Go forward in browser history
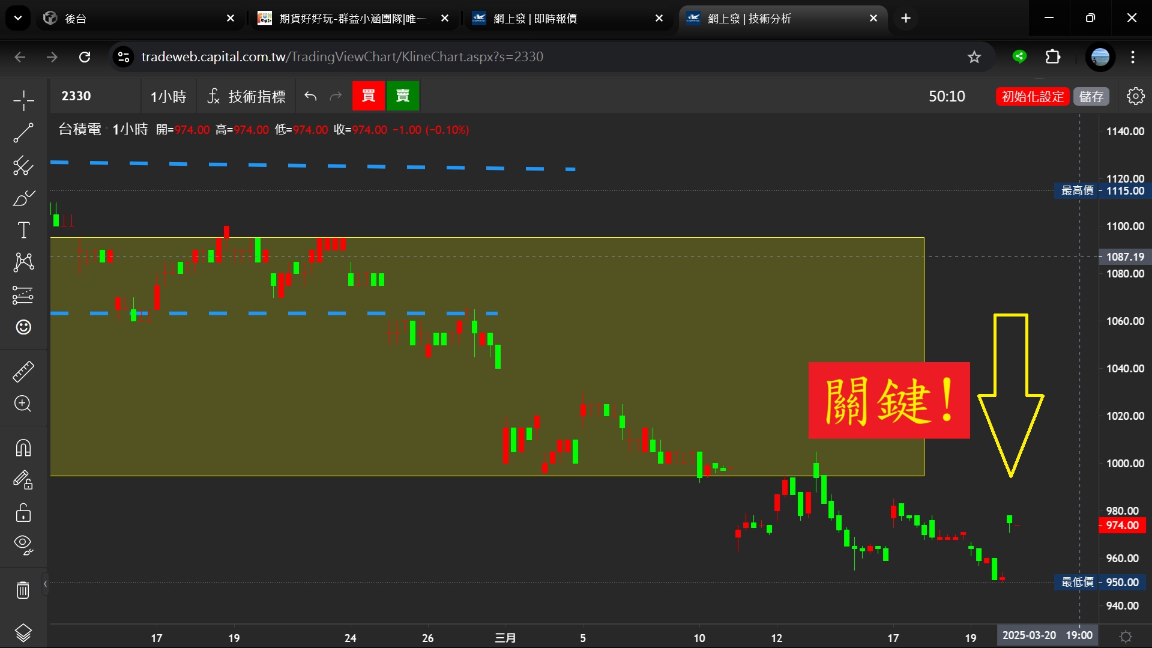 (52, 57)
